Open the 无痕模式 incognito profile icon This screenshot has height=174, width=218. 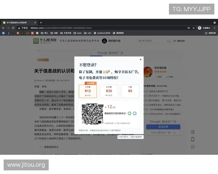tap(199, 28)
